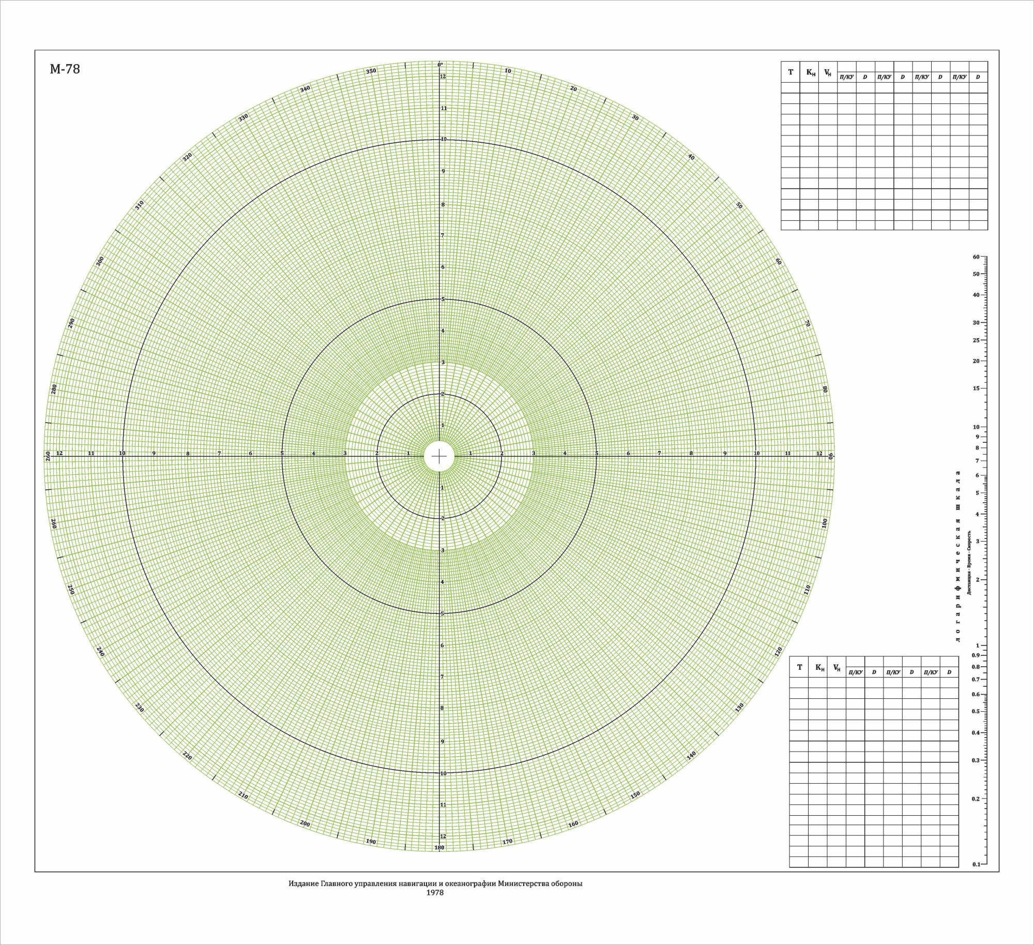Click the 330 bearing label on outer ring

(x=243, y=117)
